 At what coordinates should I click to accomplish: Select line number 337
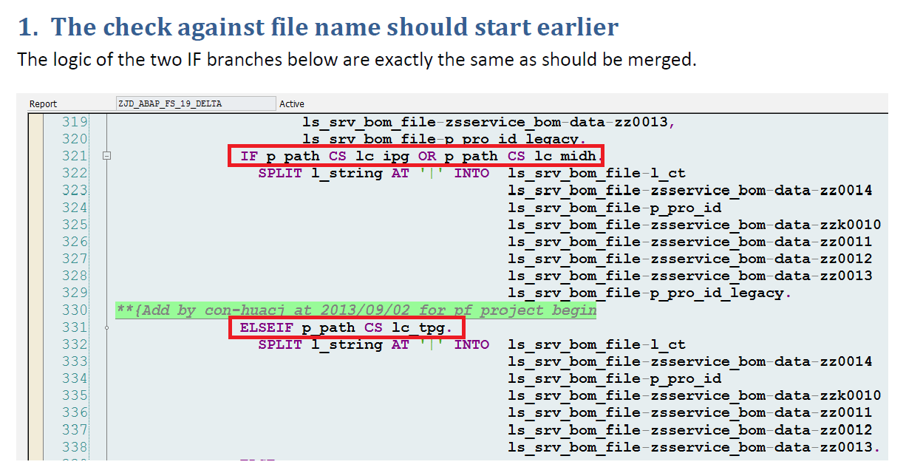pyautogui.click(x=75, y=430)
